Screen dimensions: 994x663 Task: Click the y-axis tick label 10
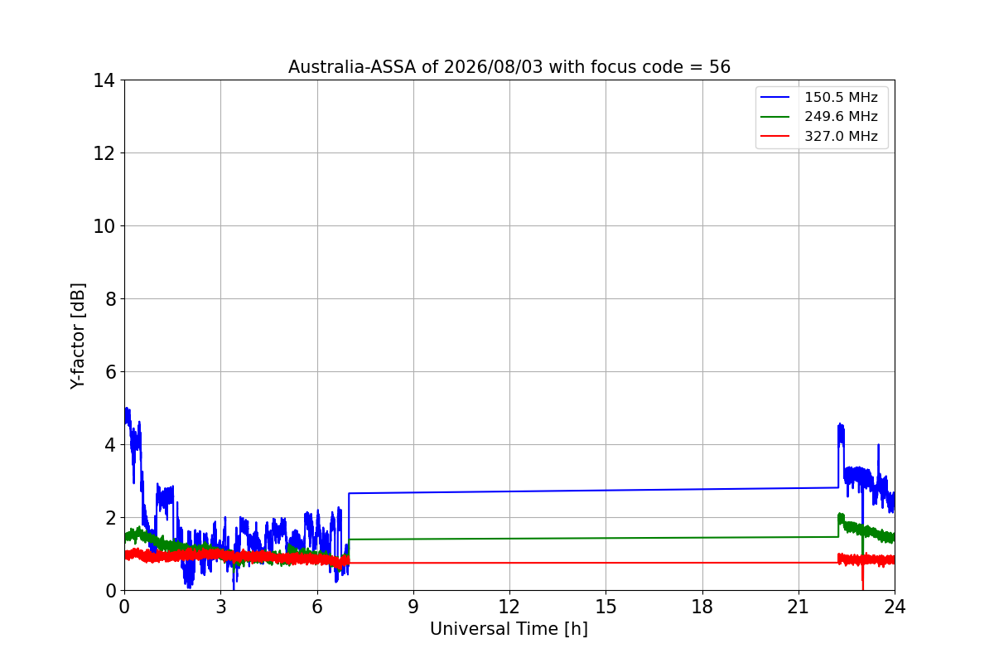pyautogui.click(x=104, y=226)
